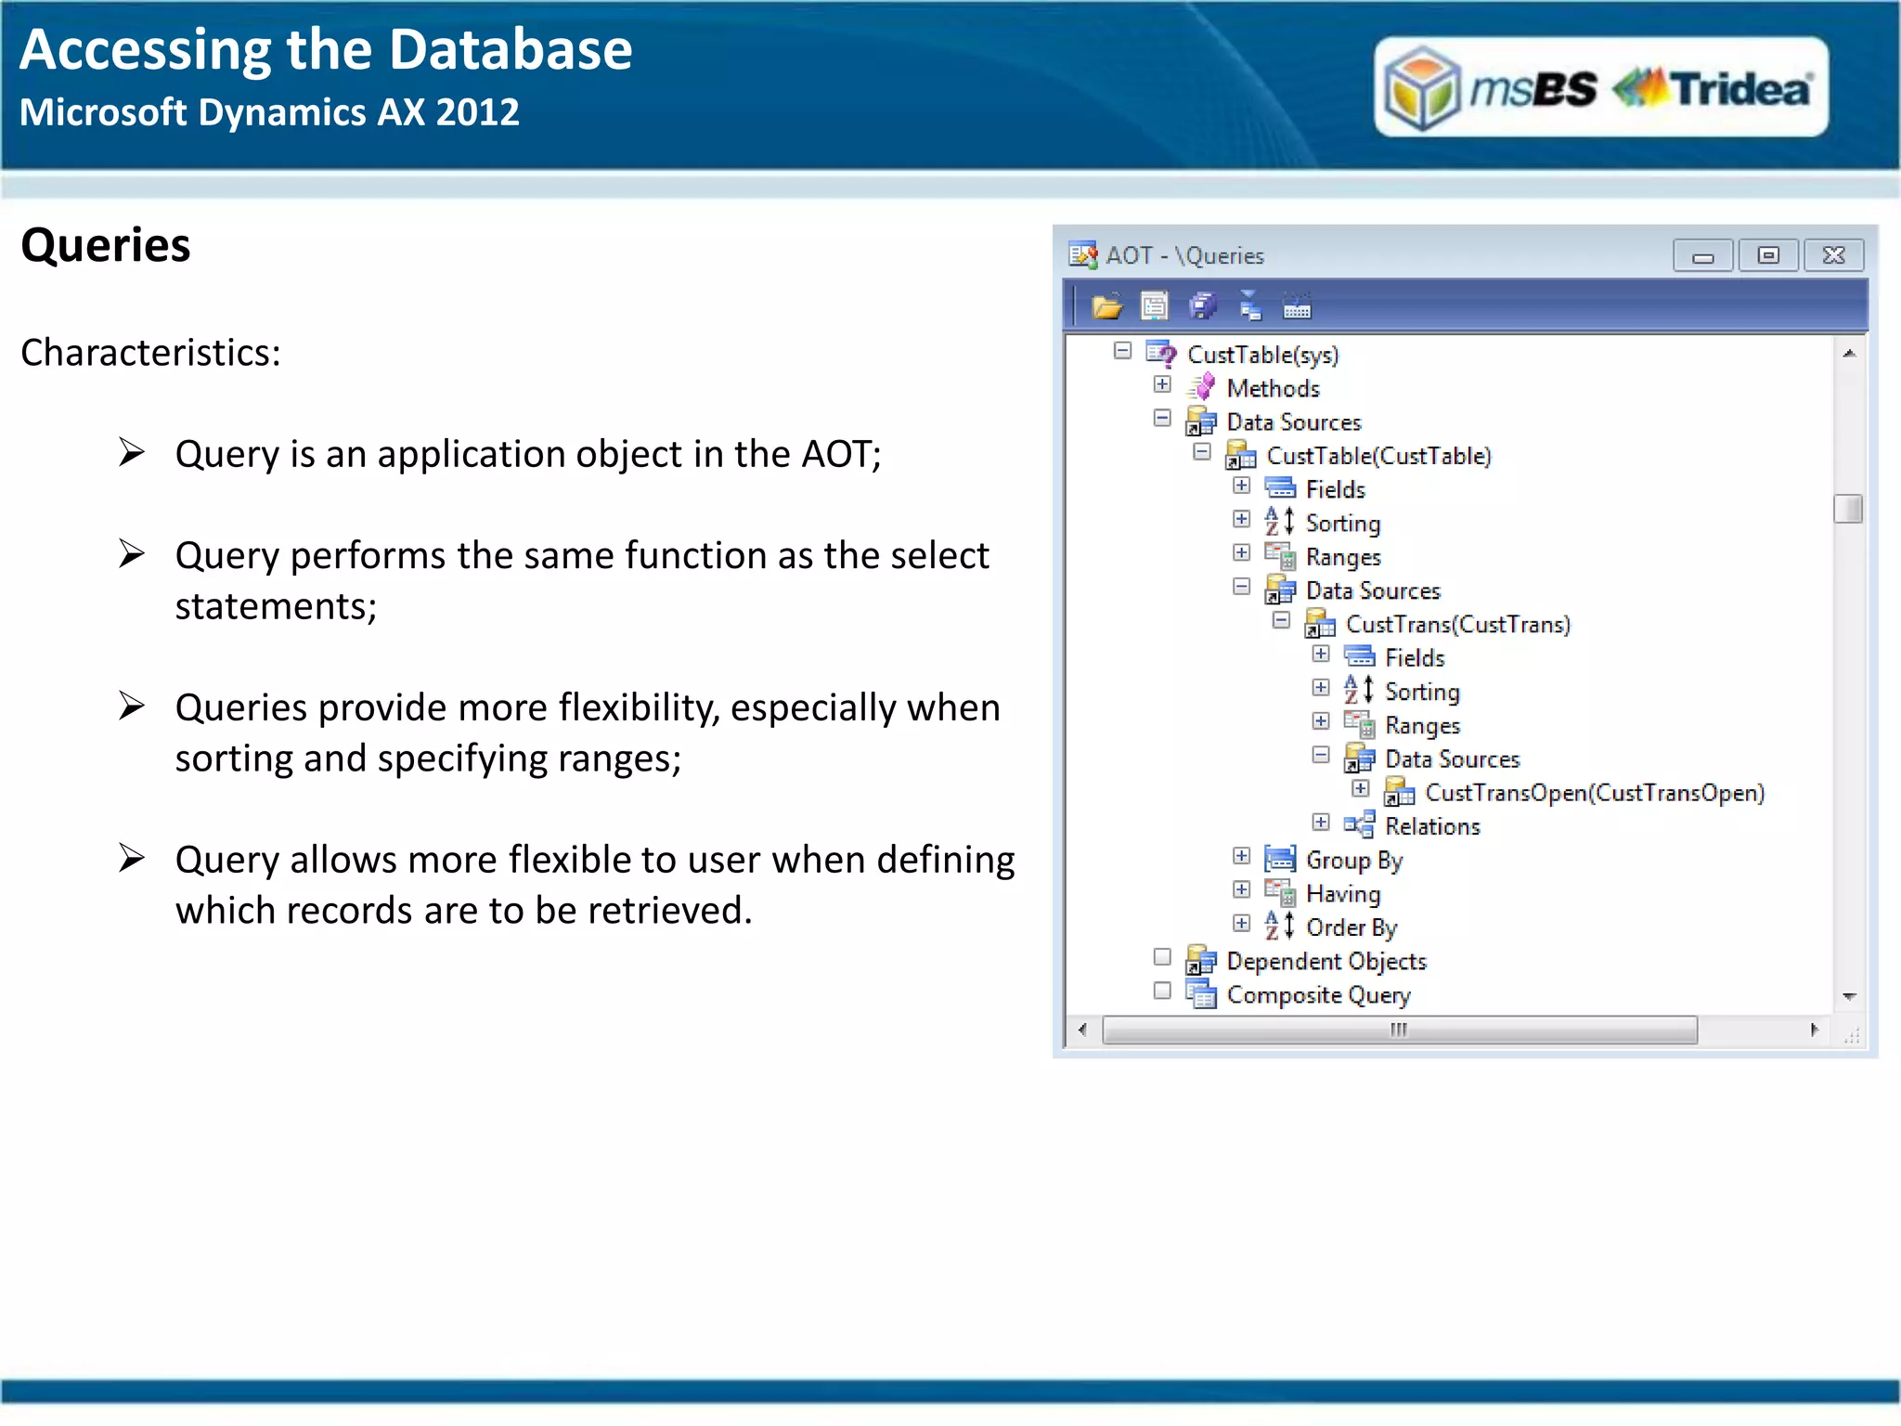Click the box beside Dependent Objects
The width and height of the screenshot is (1901, 1426).
coord(1162,957)
